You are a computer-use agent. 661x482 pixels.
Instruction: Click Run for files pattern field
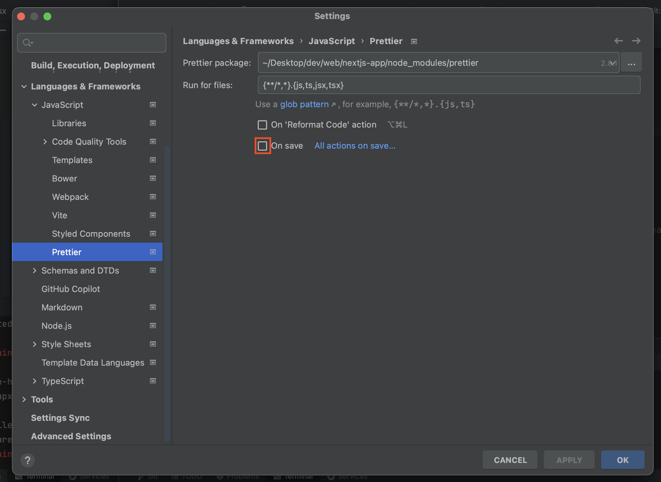(x=449, y=85)
